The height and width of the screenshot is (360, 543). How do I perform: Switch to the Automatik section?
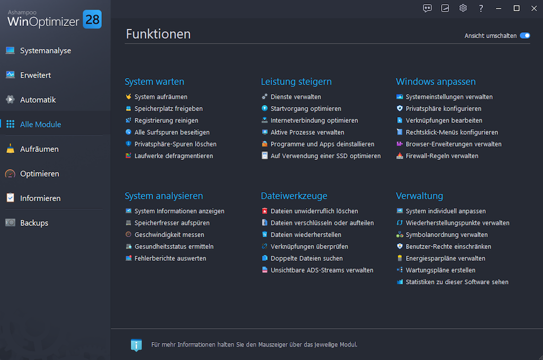38,100
